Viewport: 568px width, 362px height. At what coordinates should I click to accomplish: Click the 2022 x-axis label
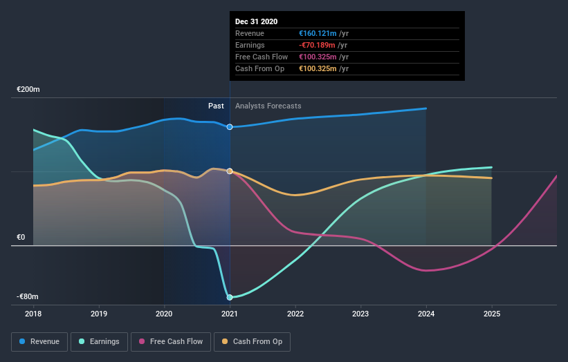pyautogui.click(x=295, y=314)
